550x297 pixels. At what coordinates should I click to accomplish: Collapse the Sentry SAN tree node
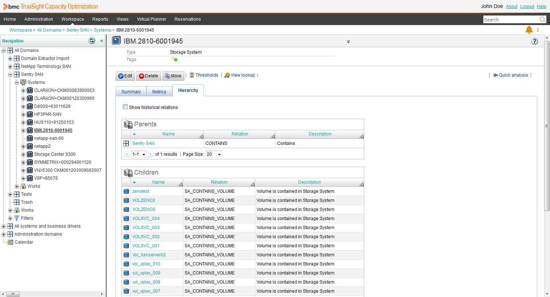coord(10,74)
